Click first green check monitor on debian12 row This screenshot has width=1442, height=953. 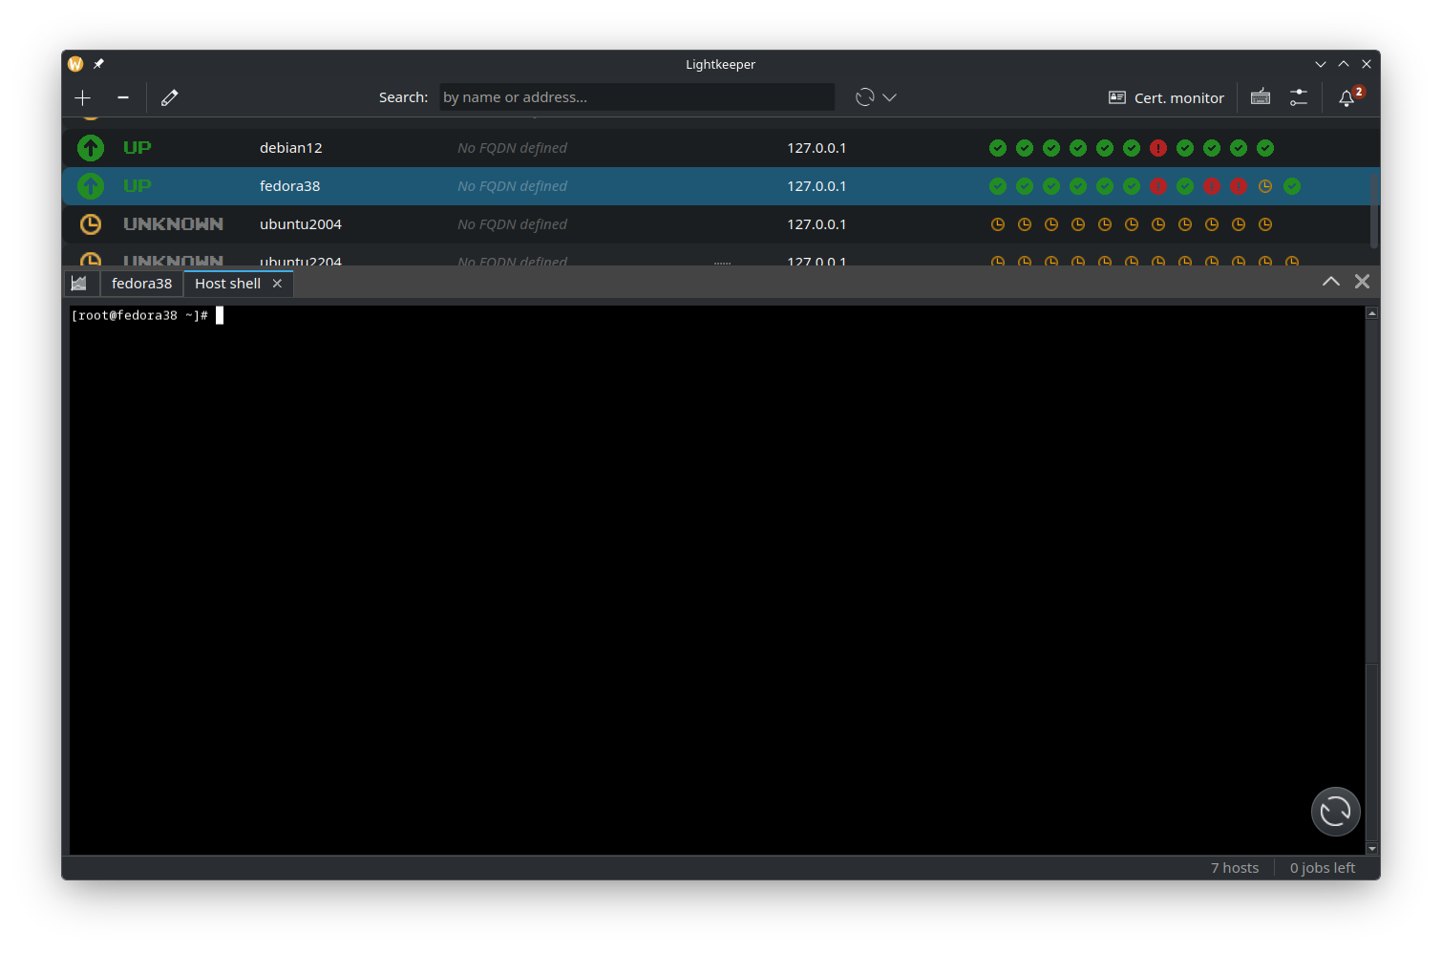pos(998,148)
